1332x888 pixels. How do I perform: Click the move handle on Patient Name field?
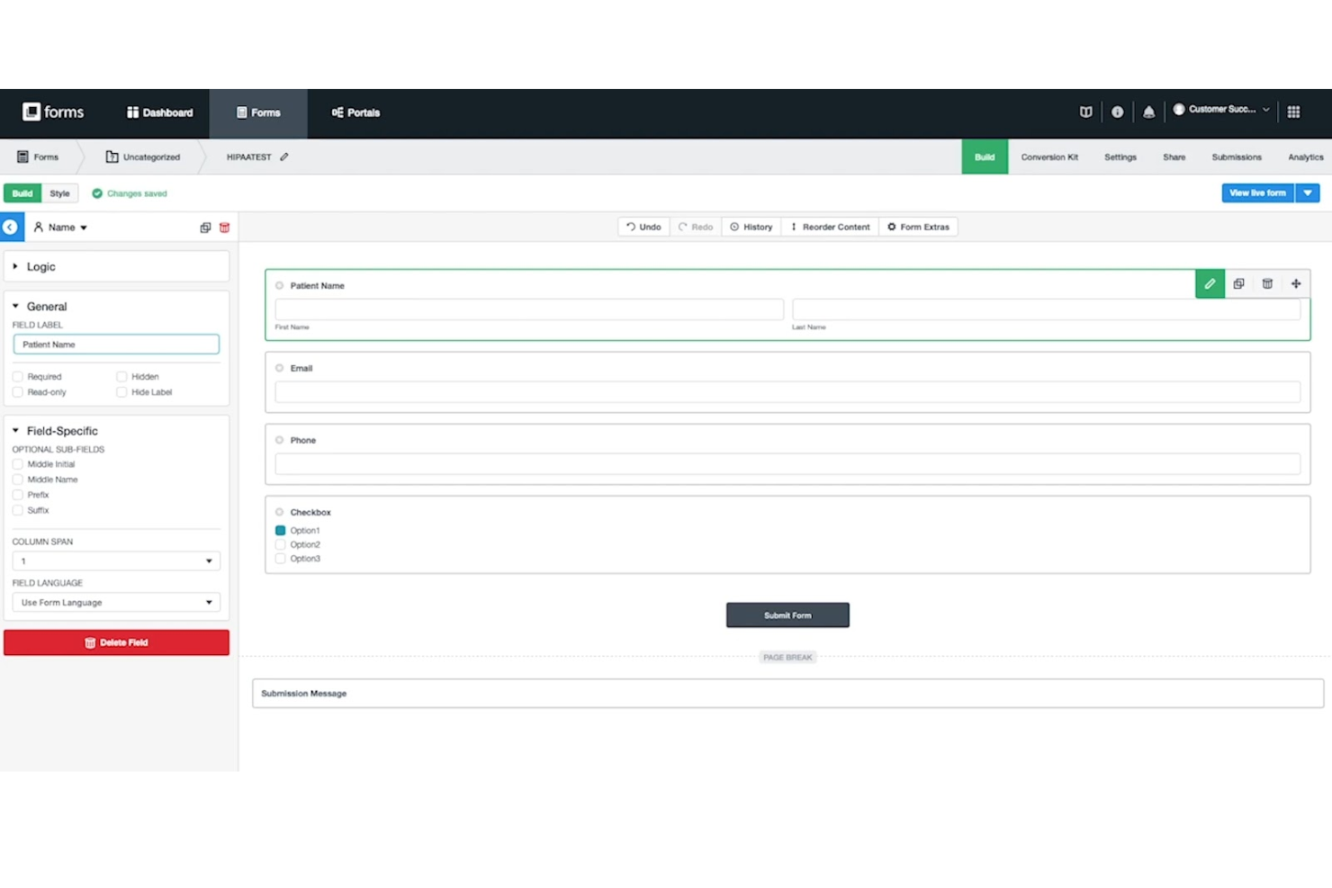pyautogui.click(x=1296, y=283)
